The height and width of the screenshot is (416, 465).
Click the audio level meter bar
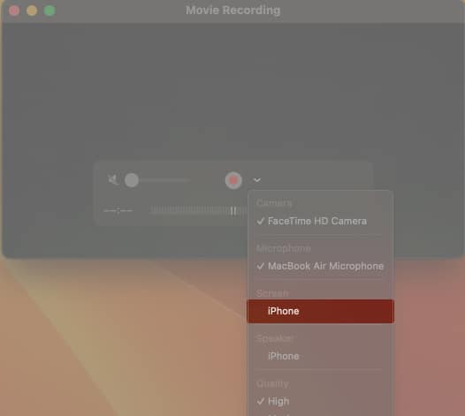pyautogui.click(x=199, y=211)
